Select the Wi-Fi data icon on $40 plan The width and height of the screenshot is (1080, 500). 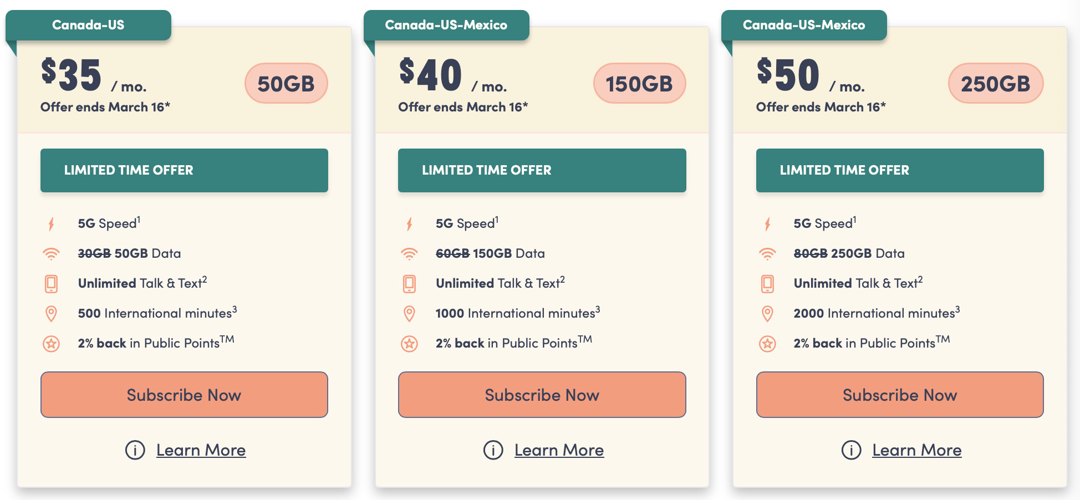tap(410, 253)
